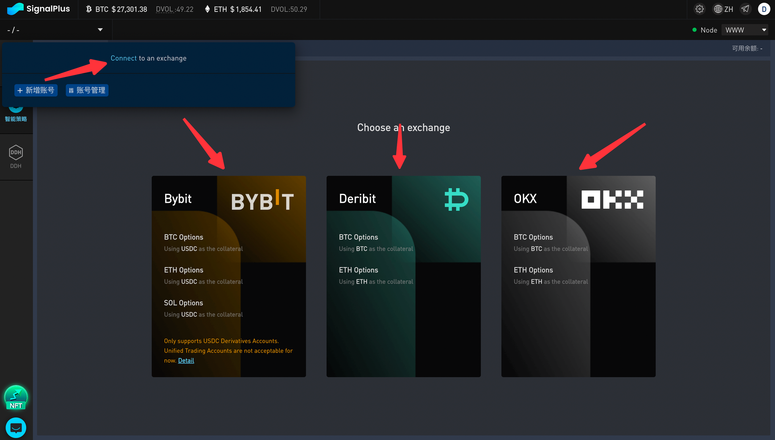Click the NFT badge icon

(16, 397)
